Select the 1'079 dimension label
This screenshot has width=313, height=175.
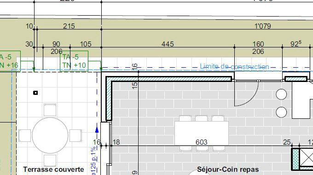(x=263, y=26)
